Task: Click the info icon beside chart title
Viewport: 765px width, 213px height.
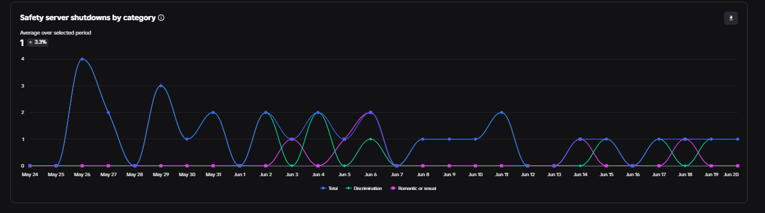Action: [x=161, y=18]
